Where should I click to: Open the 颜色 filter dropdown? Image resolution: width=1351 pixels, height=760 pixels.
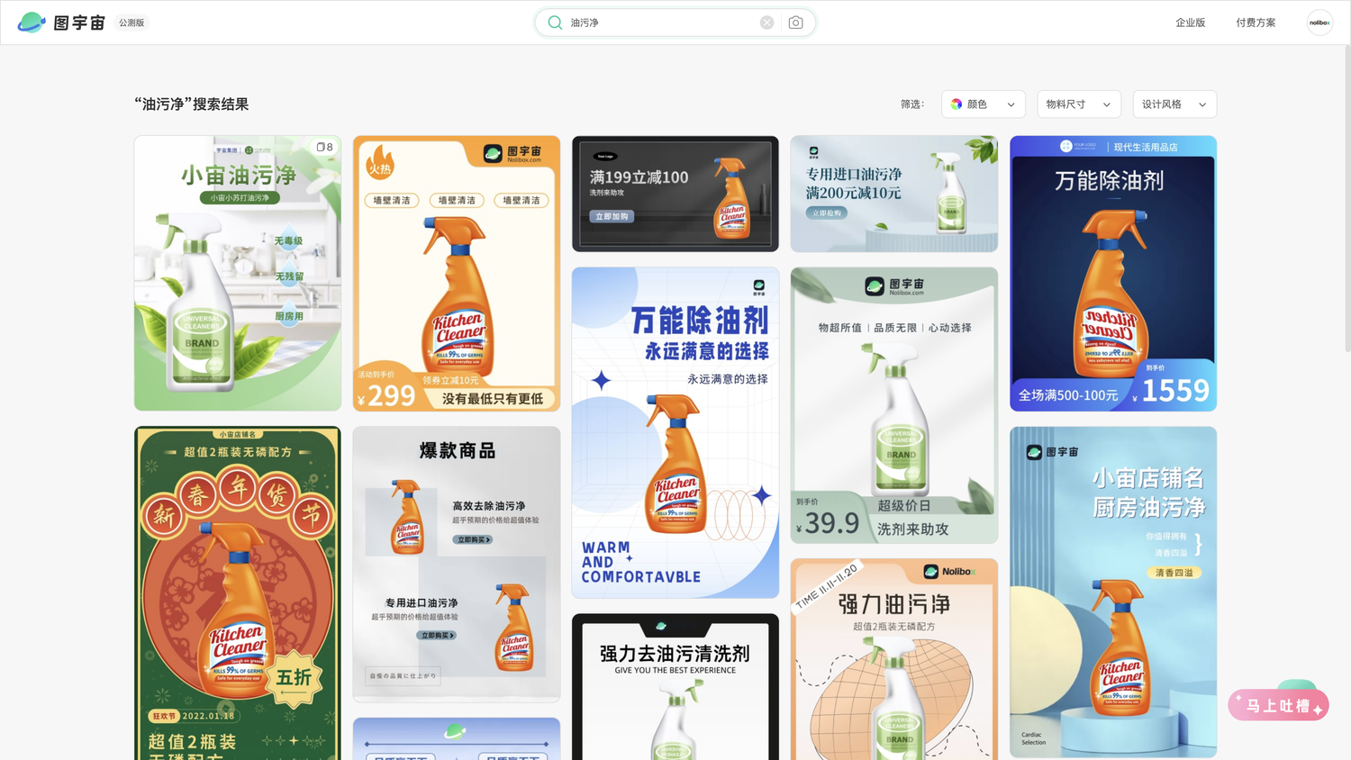coord(984,104)
